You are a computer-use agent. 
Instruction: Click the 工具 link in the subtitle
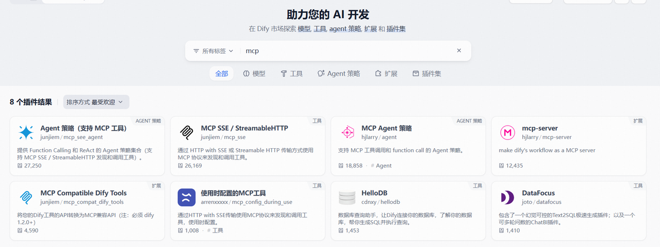click(x=320, y=29)
